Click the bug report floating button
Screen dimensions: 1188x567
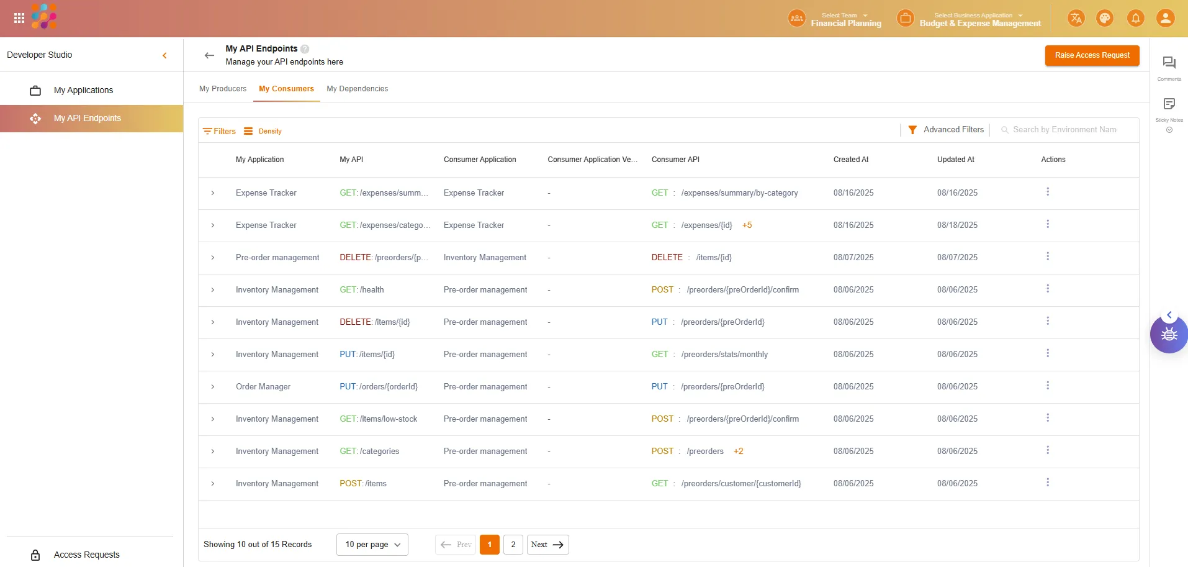pyautogui.click(x=1169, y=335)
